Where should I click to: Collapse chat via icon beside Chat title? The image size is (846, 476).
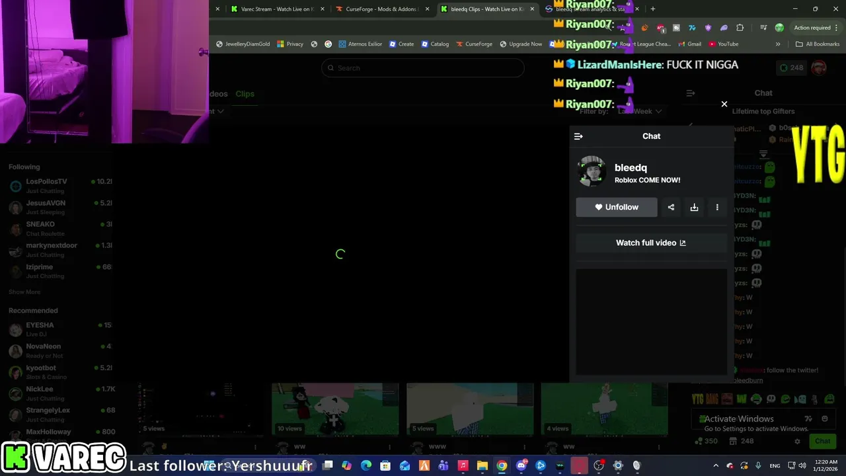coord(578,136)
